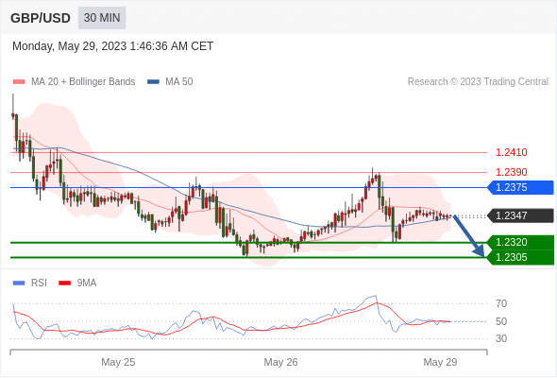Click the RSI 70 level label
This screenshot has height=378, width=557.
tap(501, 303)
